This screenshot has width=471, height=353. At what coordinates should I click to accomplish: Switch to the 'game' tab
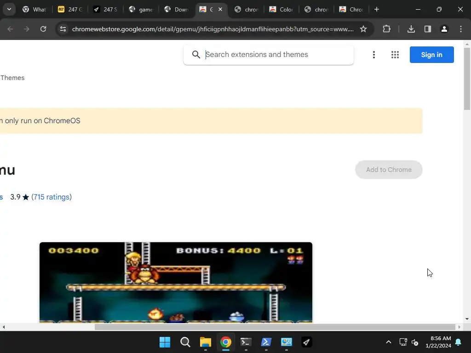pos(141,9)
